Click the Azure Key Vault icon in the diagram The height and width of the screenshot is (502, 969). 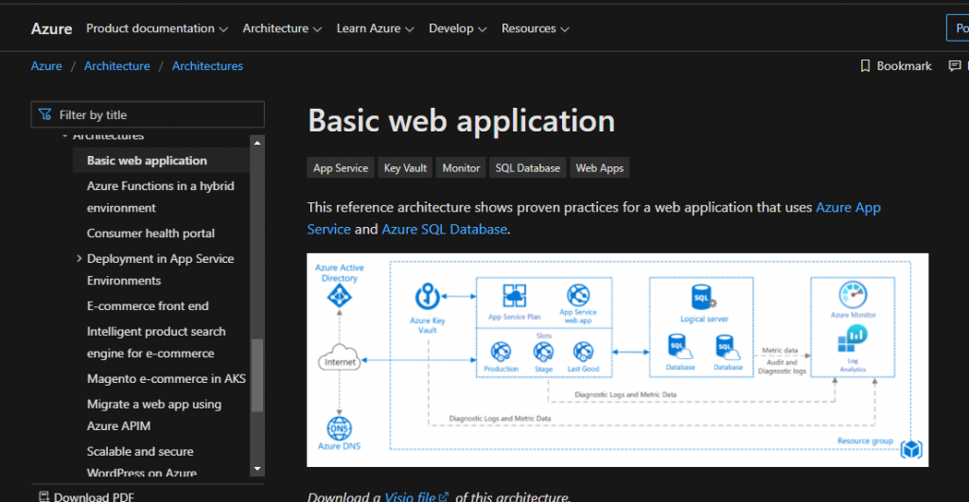[427, 297]
